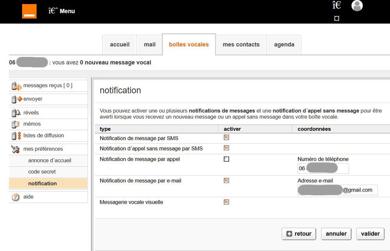
Task: Click the mes préférences tools icon
Action: 16,149
